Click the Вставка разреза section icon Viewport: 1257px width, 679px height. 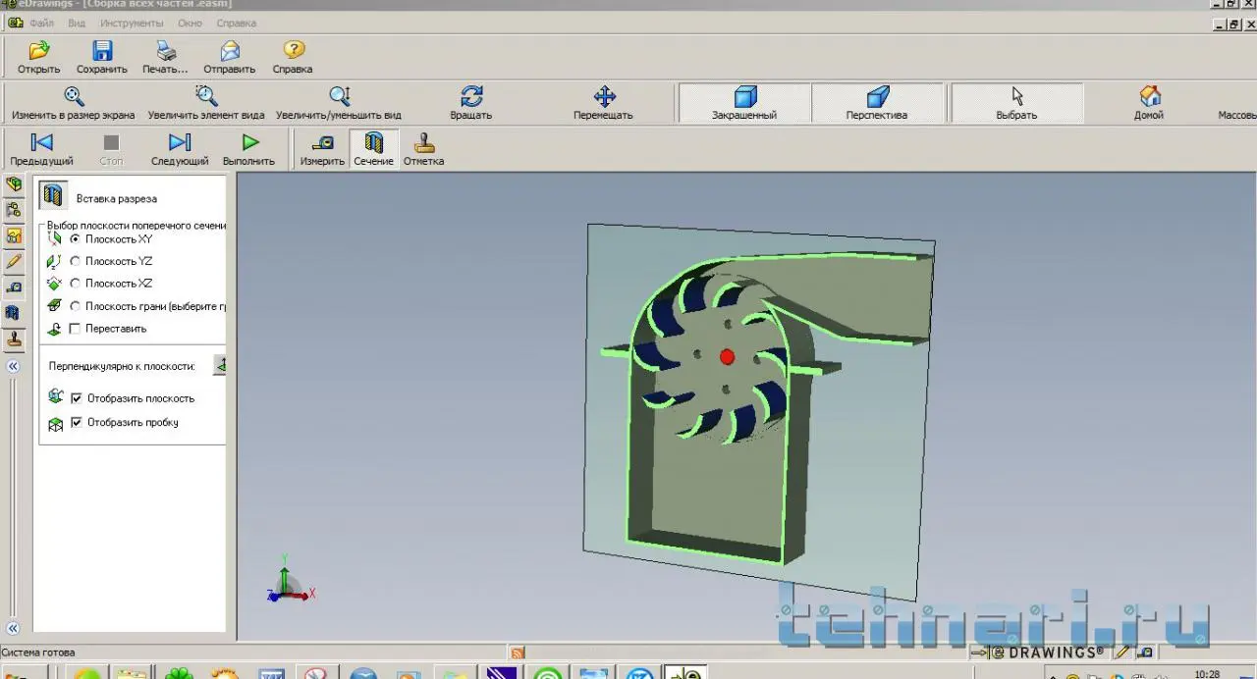coord(54,195)
